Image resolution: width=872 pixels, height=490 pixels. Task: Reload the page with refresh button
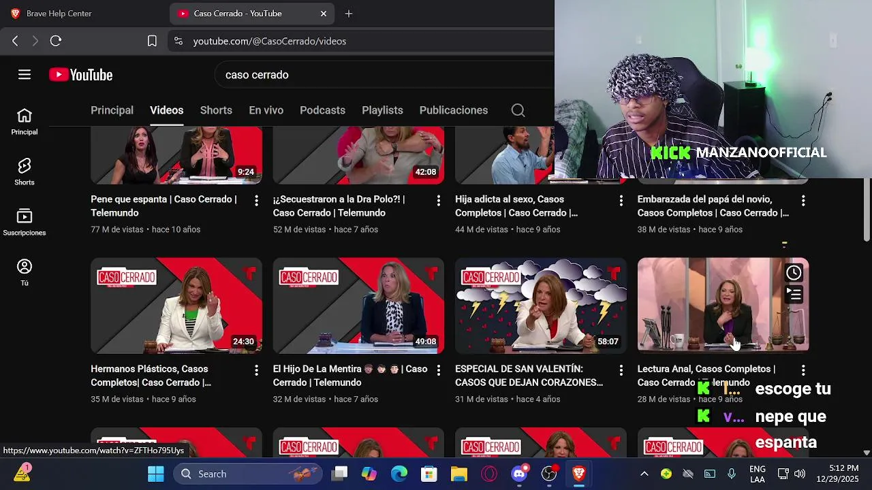[56, 41]
